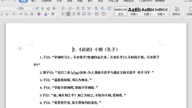Apply character shading A icon

(53, 14)
